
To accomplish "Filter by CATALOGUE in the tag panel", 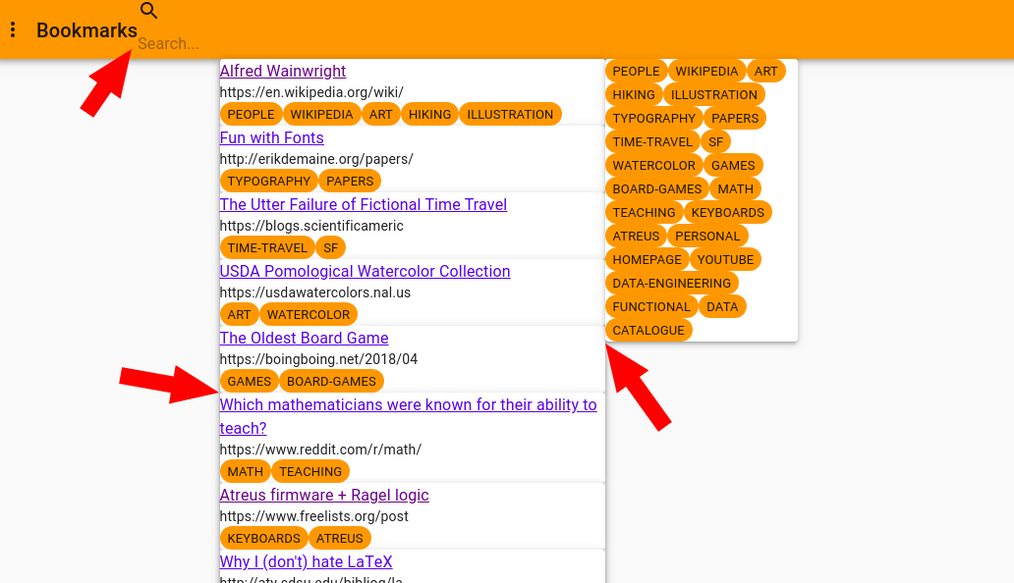I will (x=648, y=331).
